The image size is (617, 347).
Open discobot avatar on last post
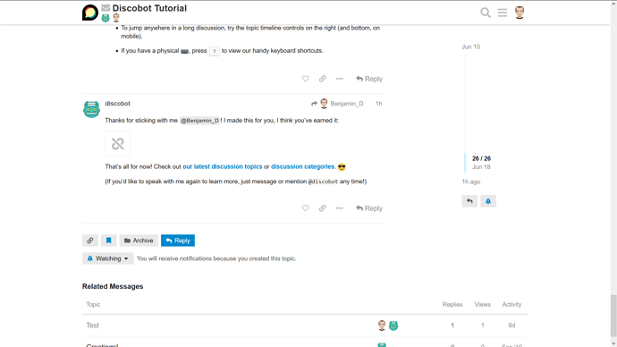pyautogui.click(x=91, y=109)
